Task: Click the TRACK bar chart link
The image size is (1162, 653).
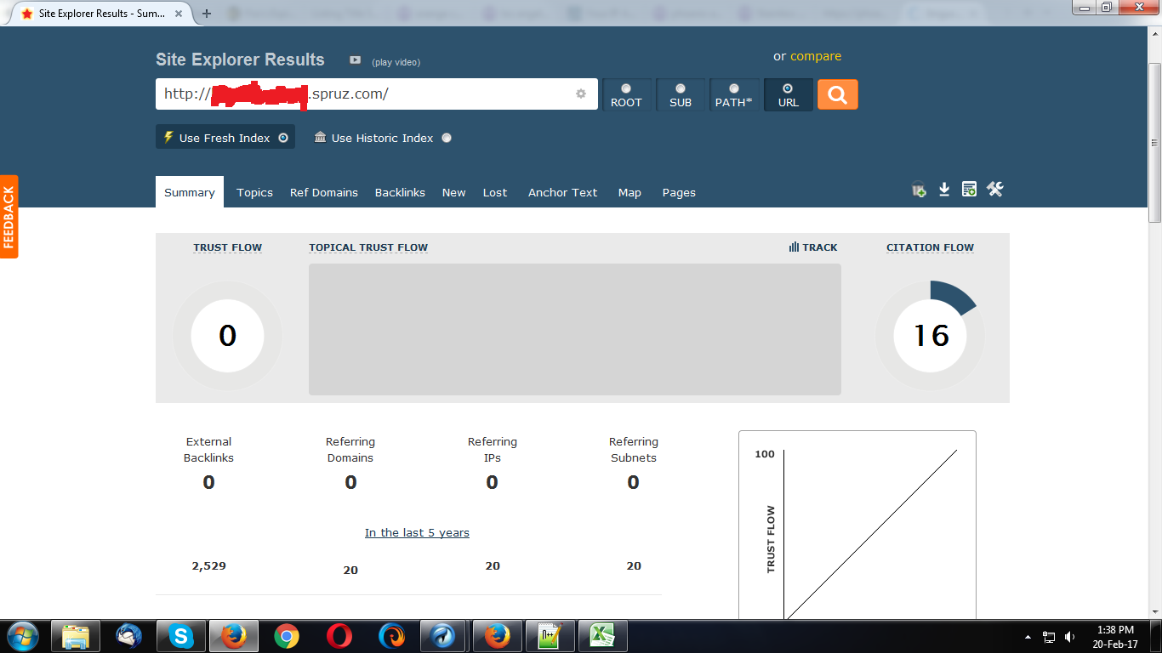Action: [813, 247]
